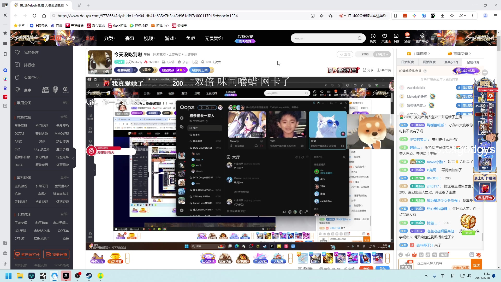Screen dimensions: 501x282
Task: Open 历史 watch history icon
Action: [x=373, y=38]
